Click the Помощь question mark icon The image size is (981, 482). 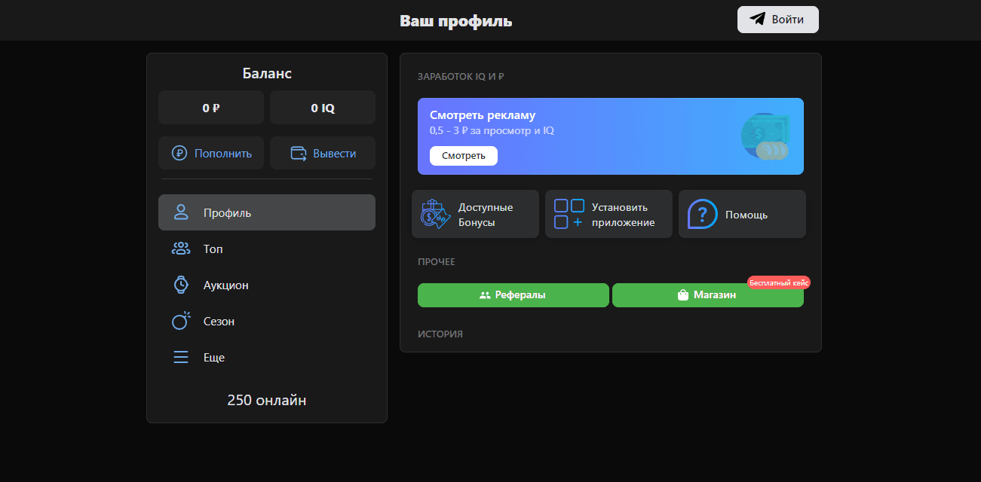tap(700, 213)
